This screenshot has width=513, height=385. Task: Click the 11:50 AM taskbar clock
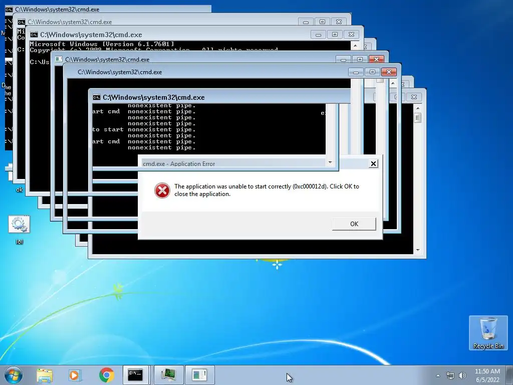[487, 371]
